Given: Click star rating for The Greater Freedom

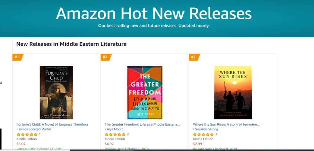Looking at the screenshot, I should click(x=115, y=134).
